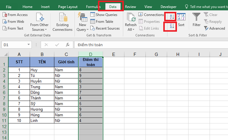Click the Advanced filter button
The height and width of the screenshot is (140, 228).
214,28
